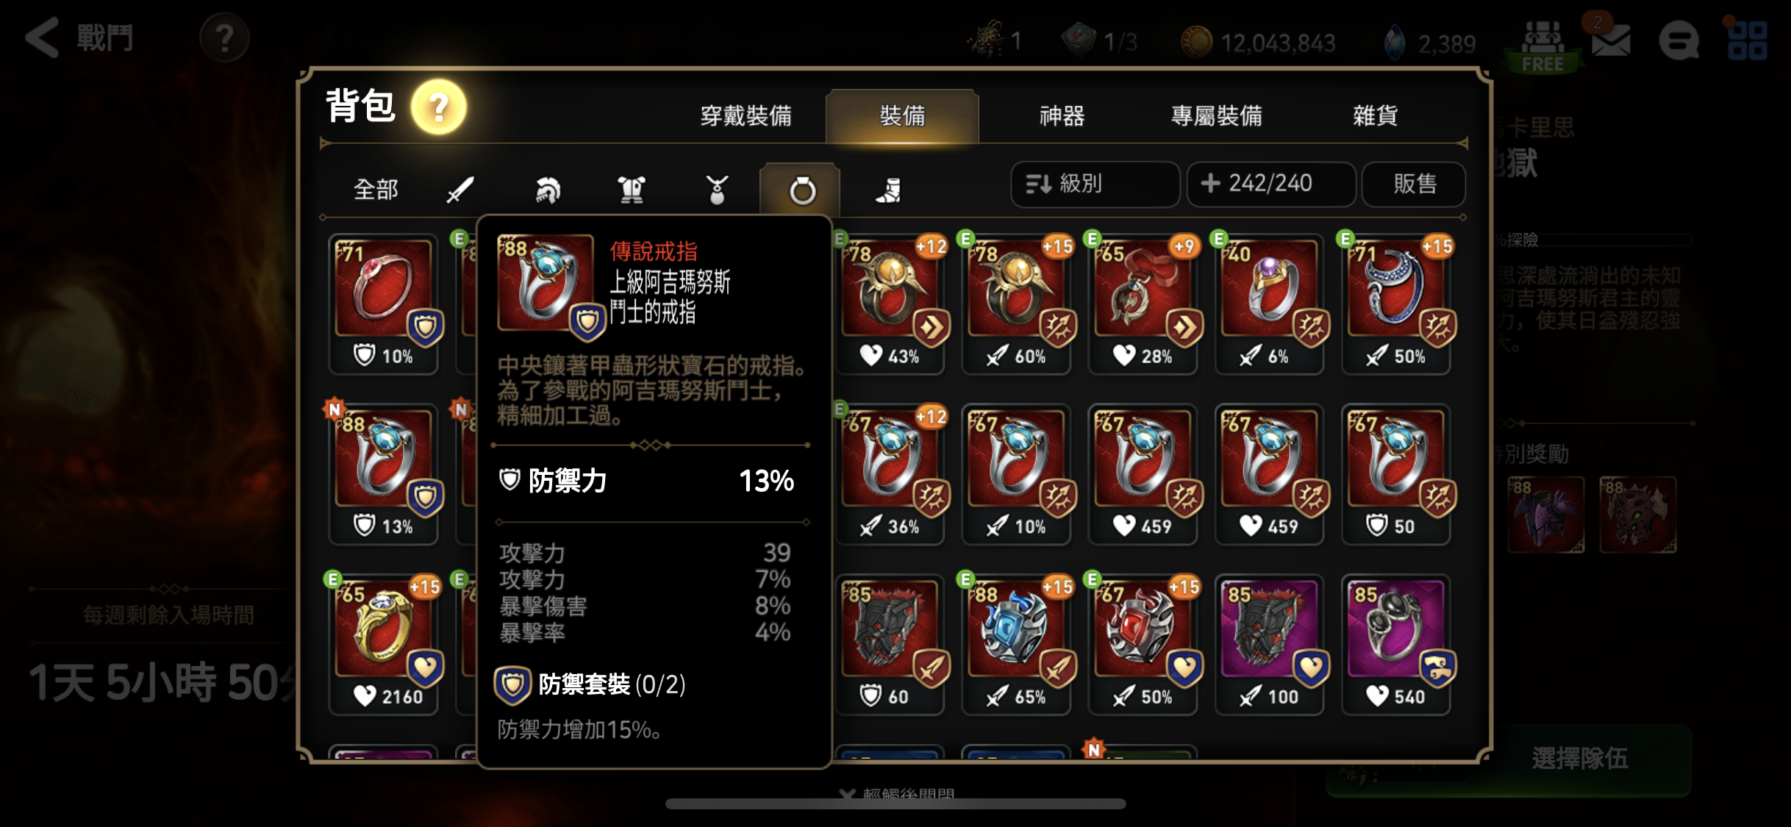This screenshot has height=827, width=1791.
Task: Open the yellow backpack help question mark
Action: click(439, 107)
